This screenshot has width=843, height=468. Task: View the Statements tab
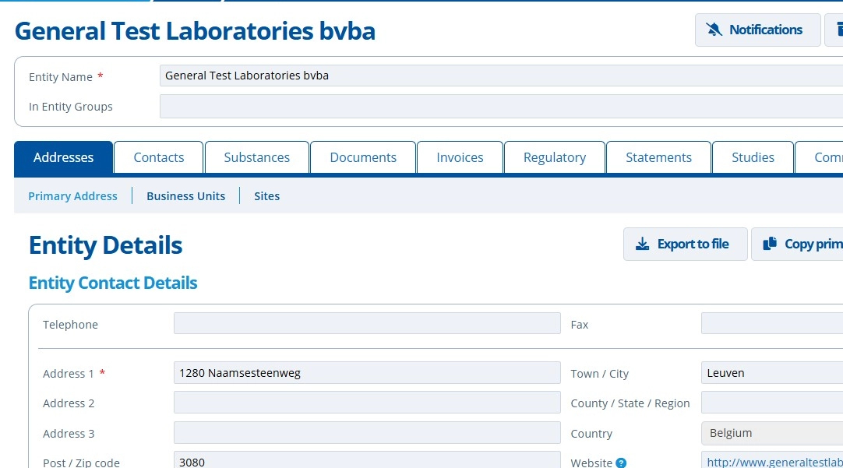coord(659,157)
